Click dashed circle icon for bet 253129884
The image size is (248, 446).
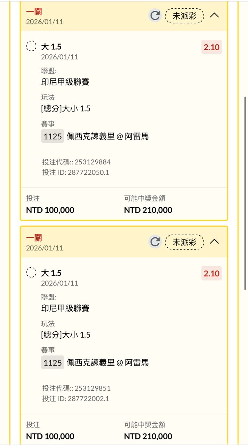tap(31, 46)
